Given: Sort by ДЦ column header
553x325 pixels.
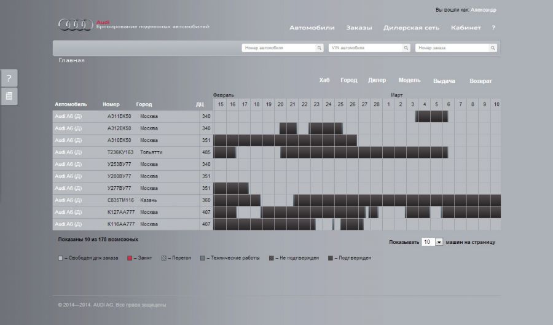Looking at the screenshot, I should tap(200, 104).
